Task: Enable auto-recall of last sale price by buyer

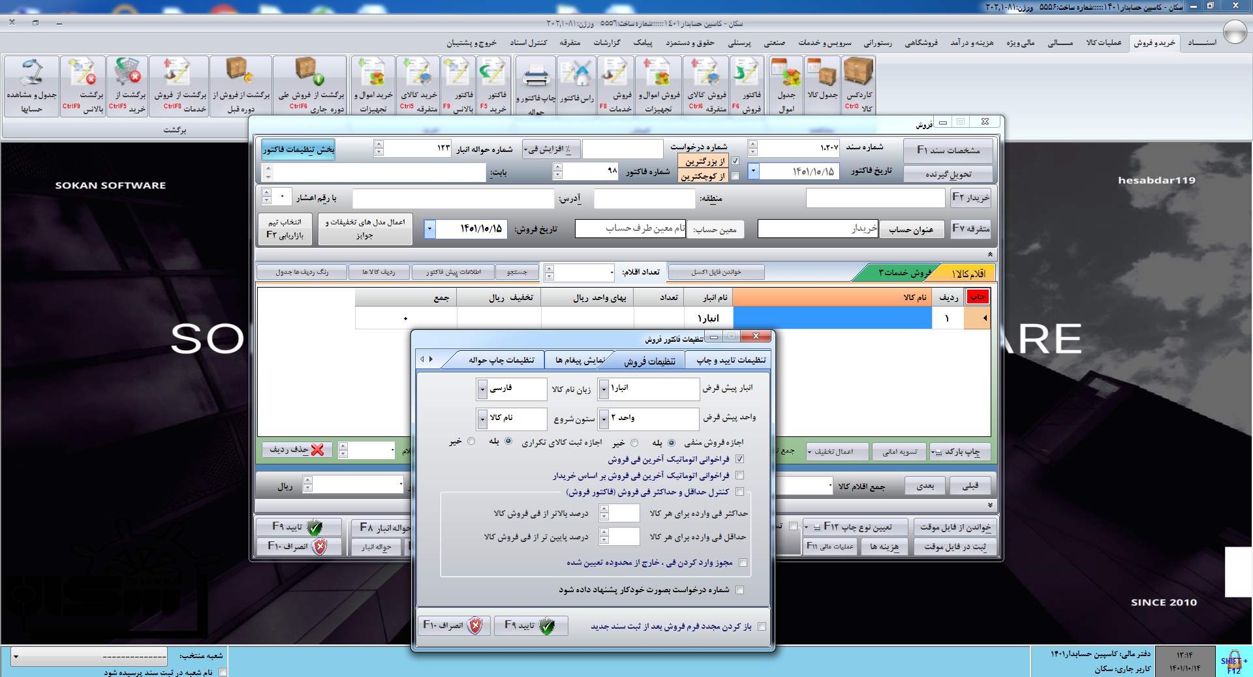Action: click(x=739, y=475)
